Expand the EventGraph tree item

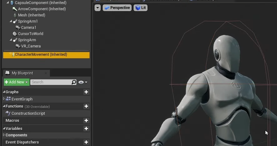(x=4, y=99)
